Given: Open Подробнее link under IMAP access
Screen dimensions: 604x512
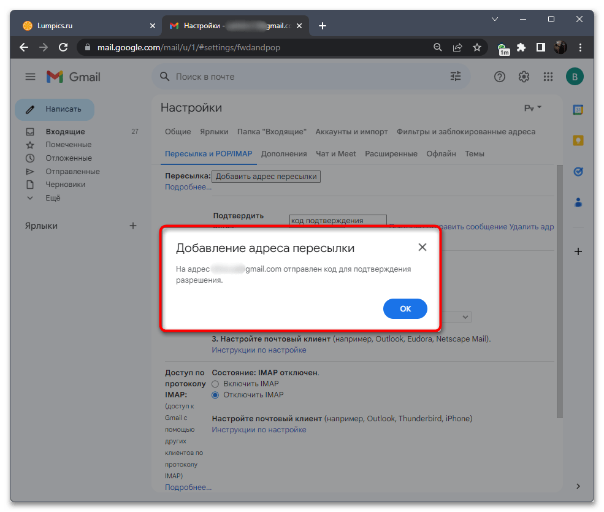Looking at the screenshot, I should [188, 487].
